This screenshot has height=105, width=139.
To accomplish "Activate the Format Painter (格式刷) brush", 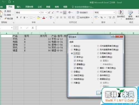I will click(x=6, y=19).
